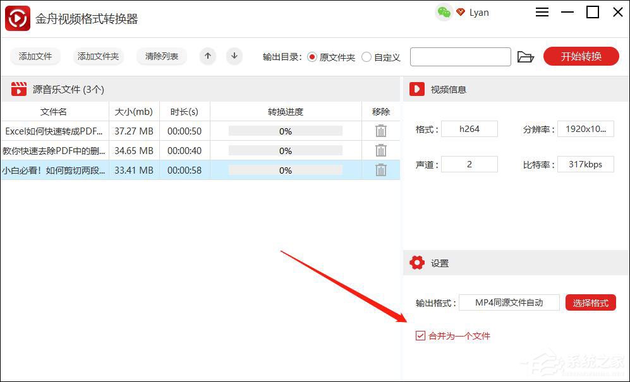Click the 选择格式 button
The image size is (630, 382).
point(590,302)
